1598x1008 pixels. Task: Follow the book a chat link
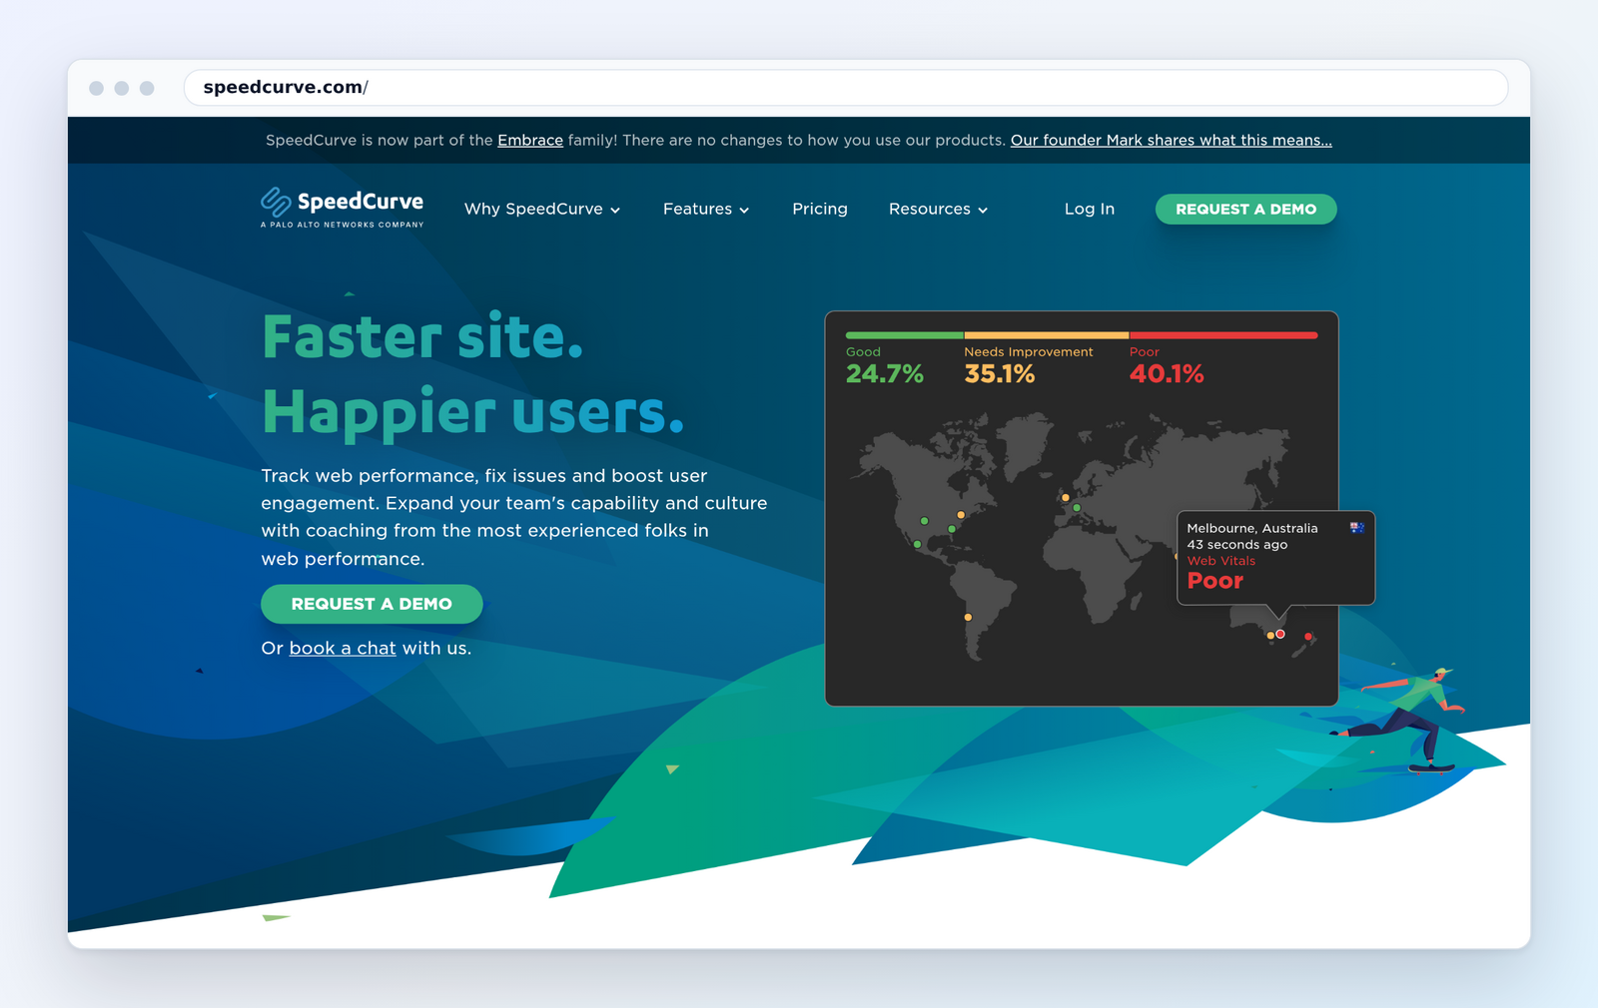tap(343, 648)
